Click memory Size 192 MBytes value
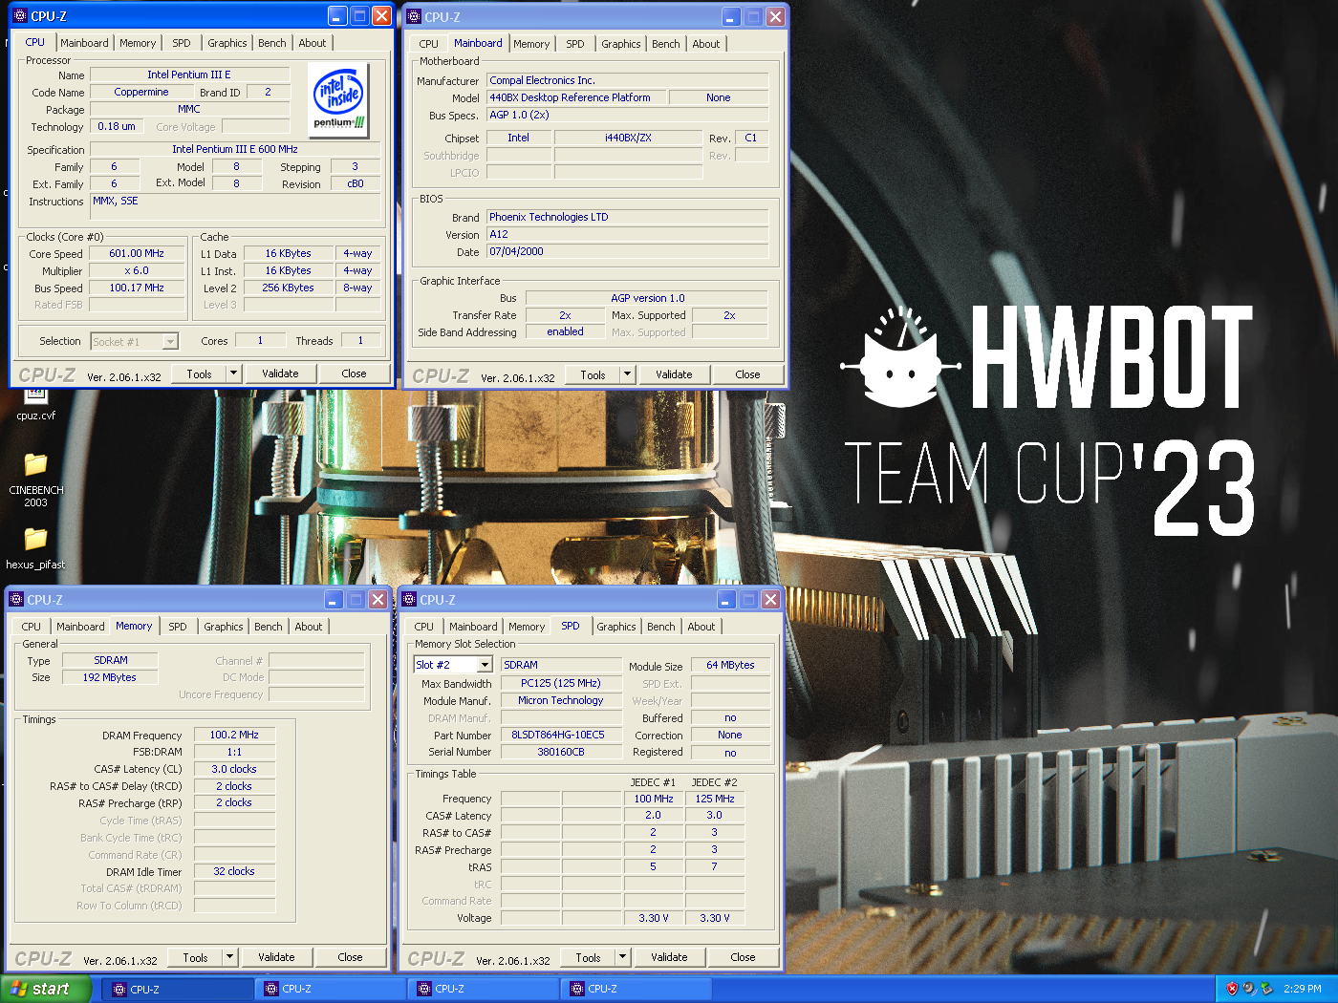 click(110, 677)
